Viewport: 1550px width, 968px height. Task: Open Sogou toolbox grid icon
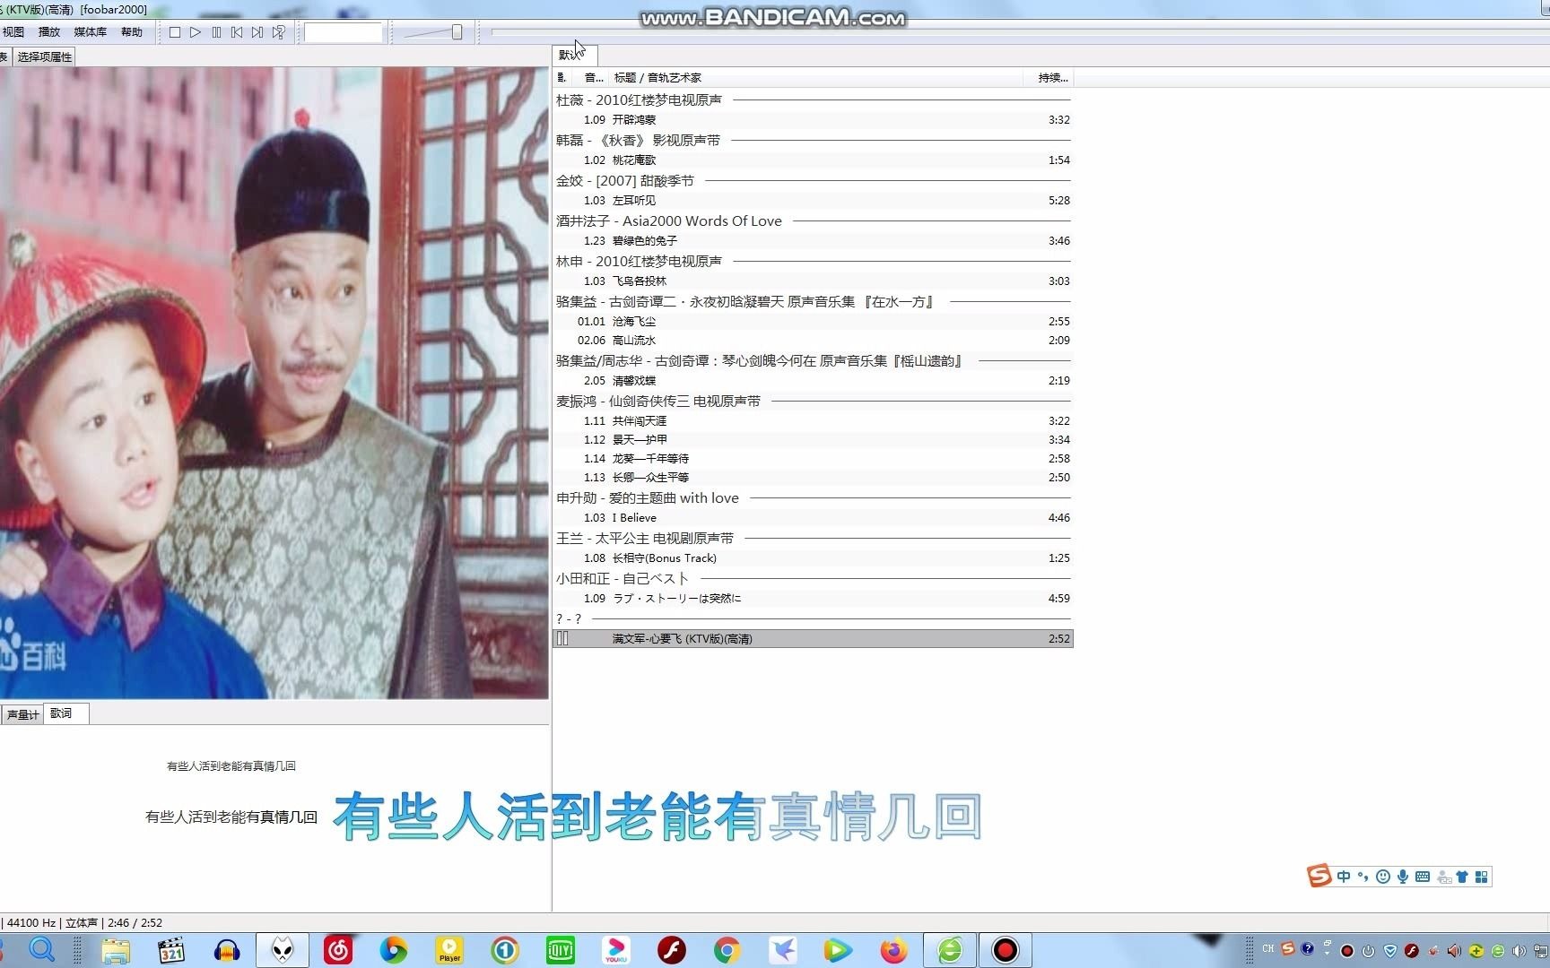pyautogui.click(x=1481, y=877)
